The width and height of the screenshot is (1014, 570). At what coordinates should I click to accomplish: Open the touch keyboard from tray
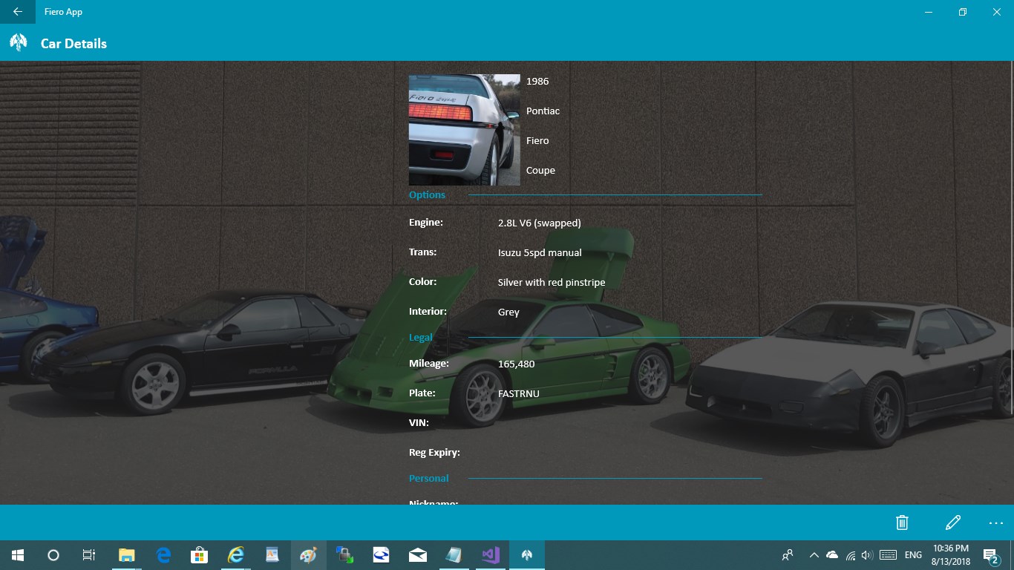click(888, 555)
